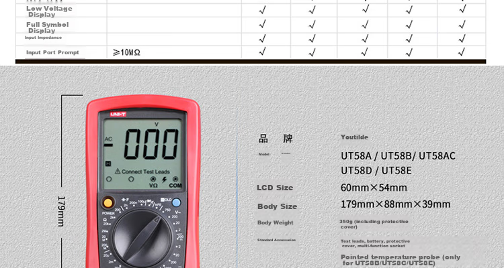The image size is (504, 268).
Task: Click the 'VΩ' label on the LCD
Action: coord(153,186)
